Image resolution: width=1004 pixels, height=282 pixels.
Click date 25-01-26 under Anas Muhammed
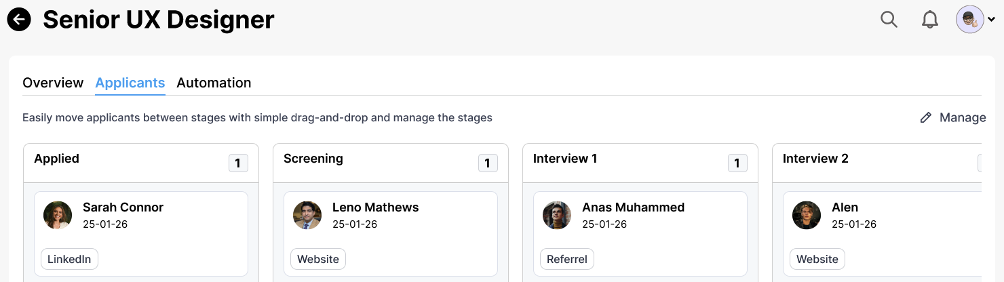click(x=604, y=224)
